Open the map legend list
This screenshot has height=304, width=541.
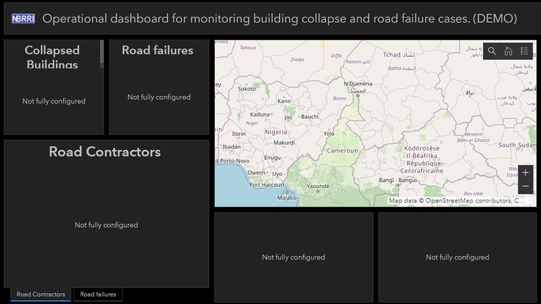tap(524, 51)
